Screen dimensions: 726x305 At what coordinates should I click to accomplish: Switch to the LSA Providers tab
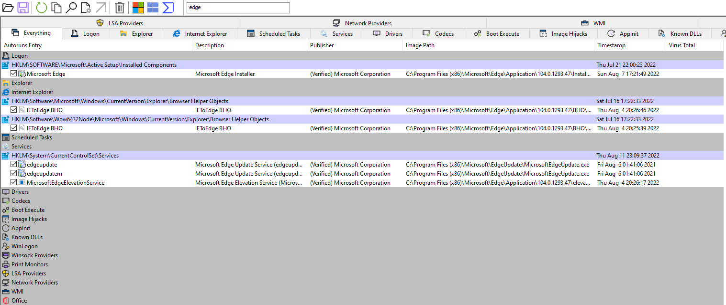coord(120,23)
